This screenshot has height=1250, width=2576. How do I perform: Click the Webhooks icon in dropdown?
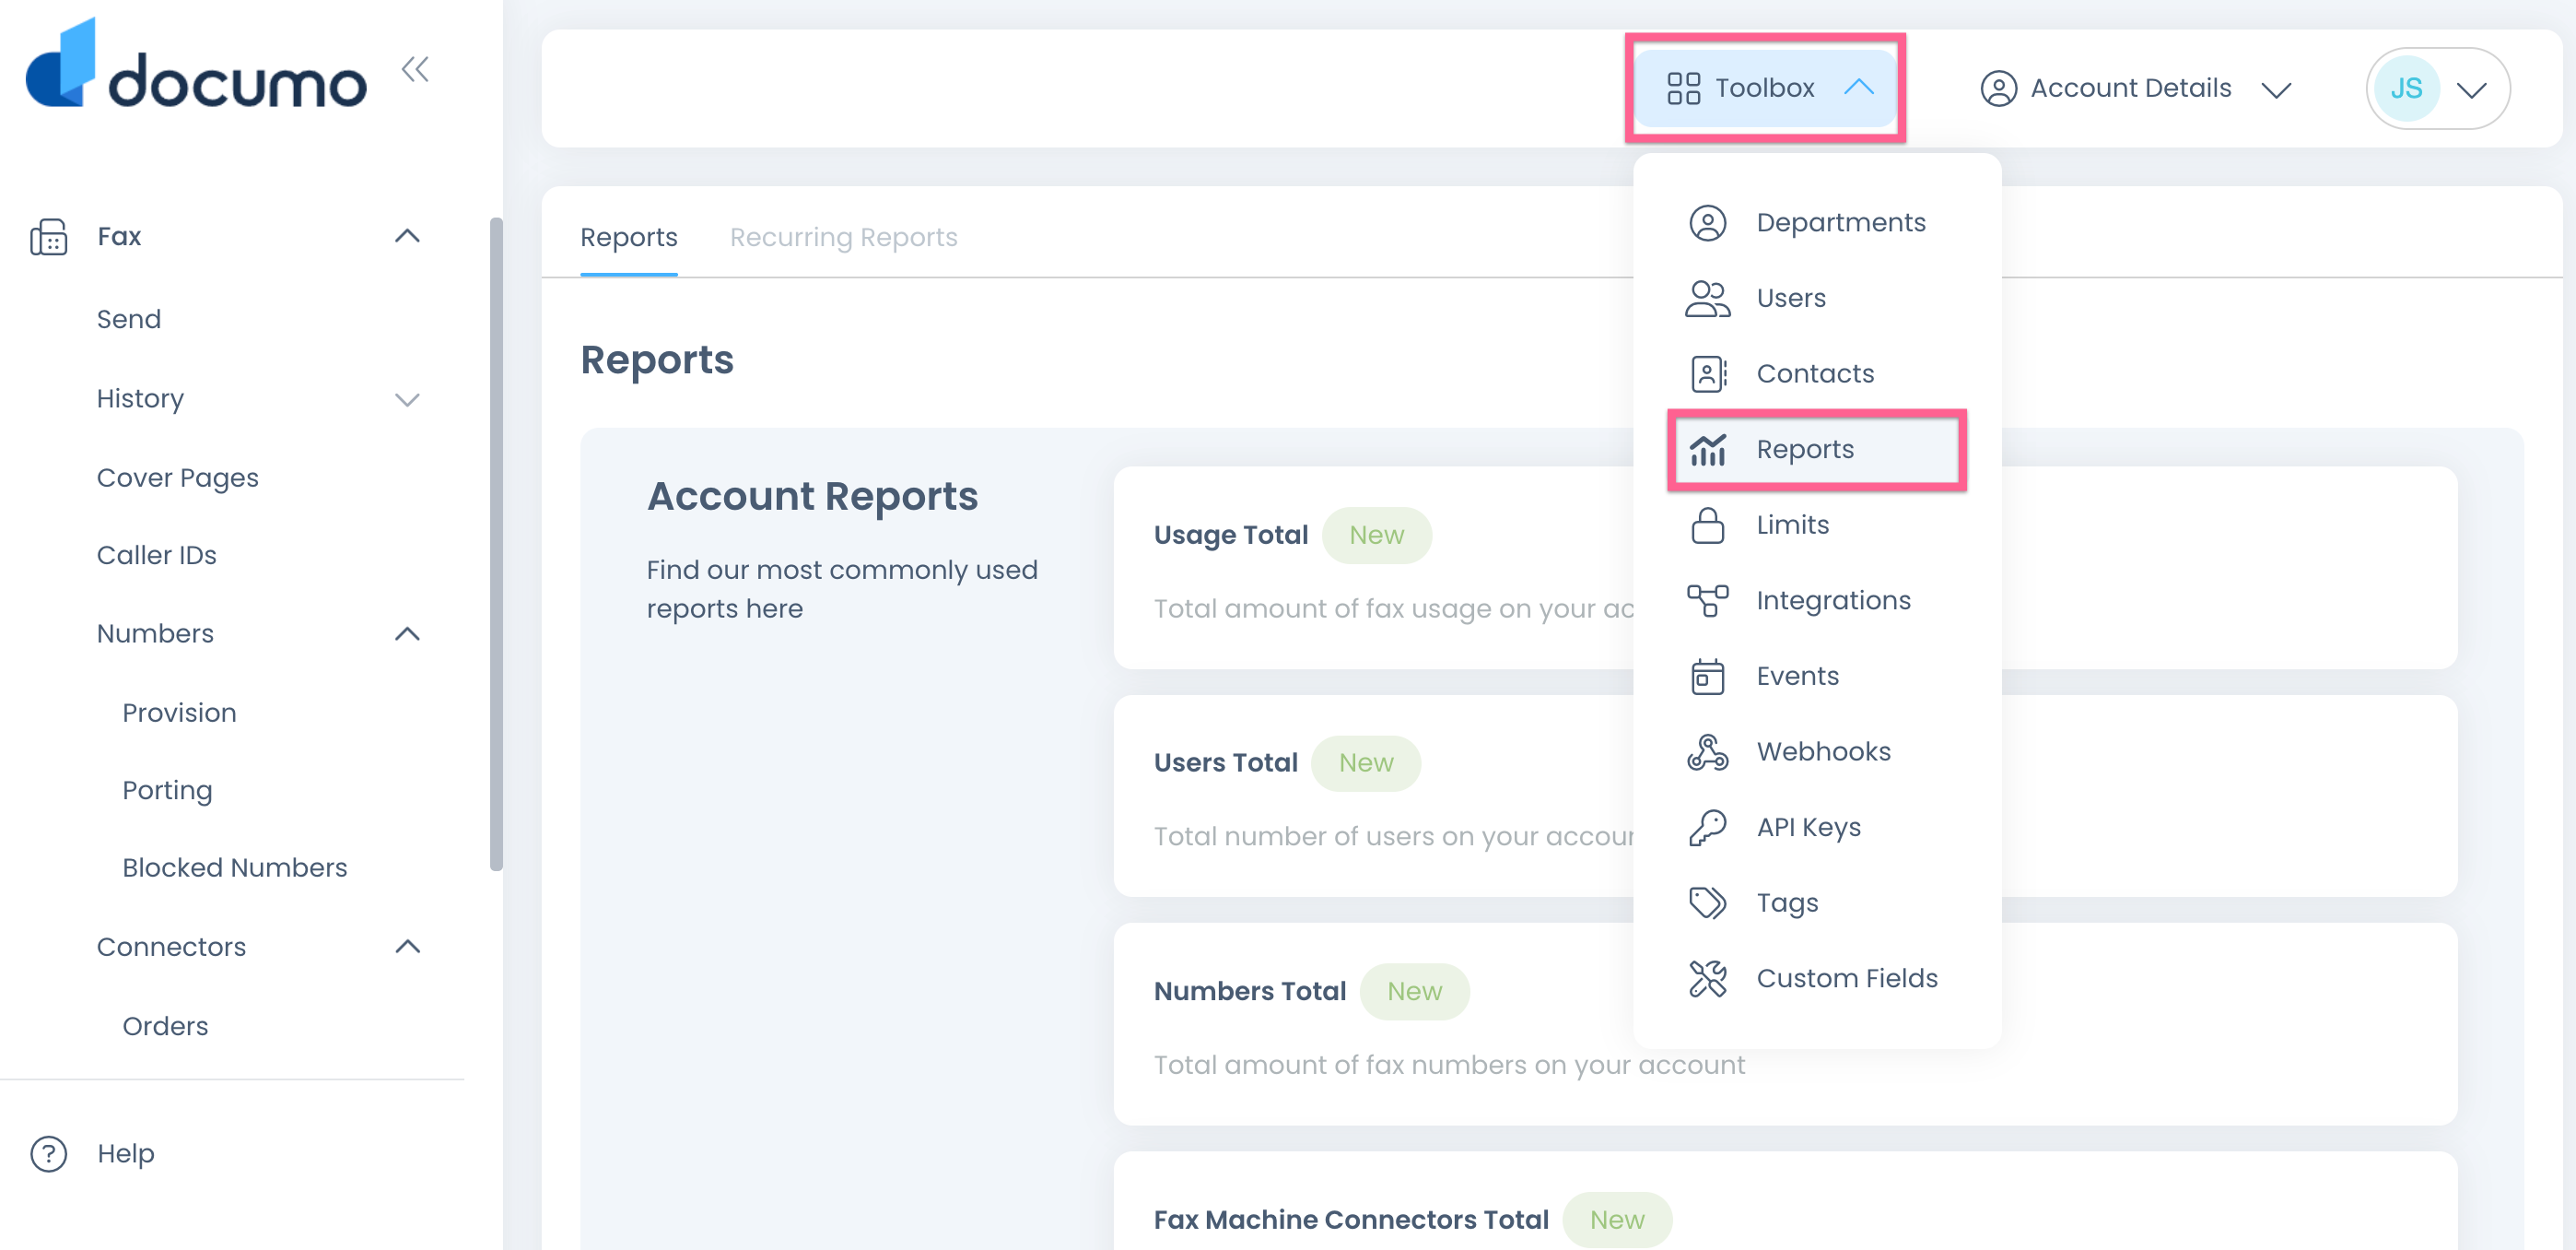coord(1707,751)
